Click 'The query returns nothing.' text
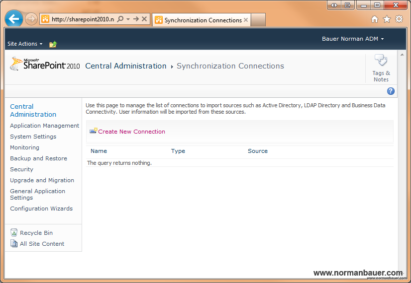Viewport: 411px width, 283px height. point(119,163)
